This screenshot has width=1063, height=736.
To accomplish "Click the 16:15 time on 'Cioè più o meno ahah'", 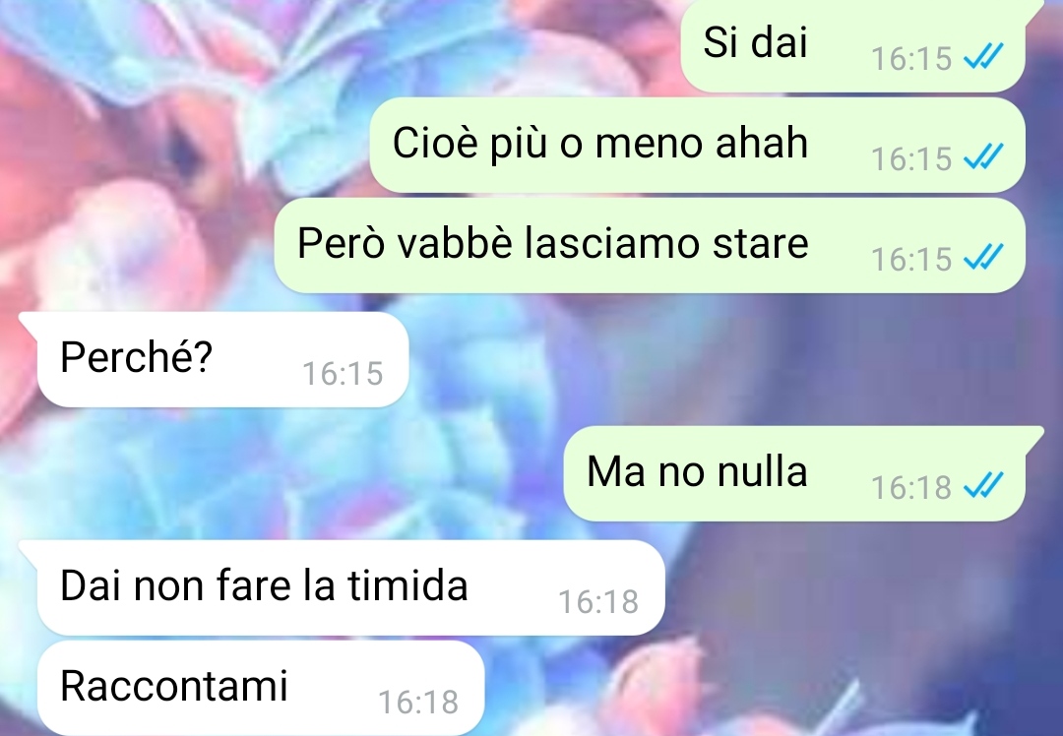I will point(911,159).
